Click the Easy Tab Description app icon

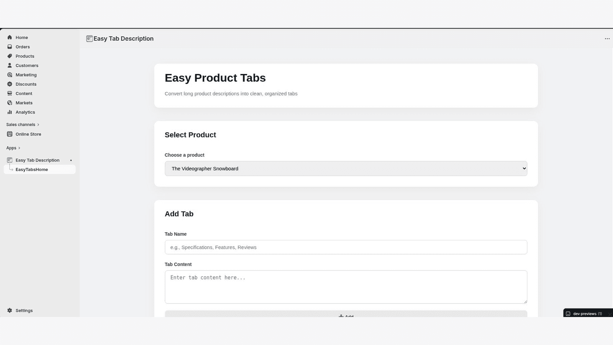(x=10, y=160)
